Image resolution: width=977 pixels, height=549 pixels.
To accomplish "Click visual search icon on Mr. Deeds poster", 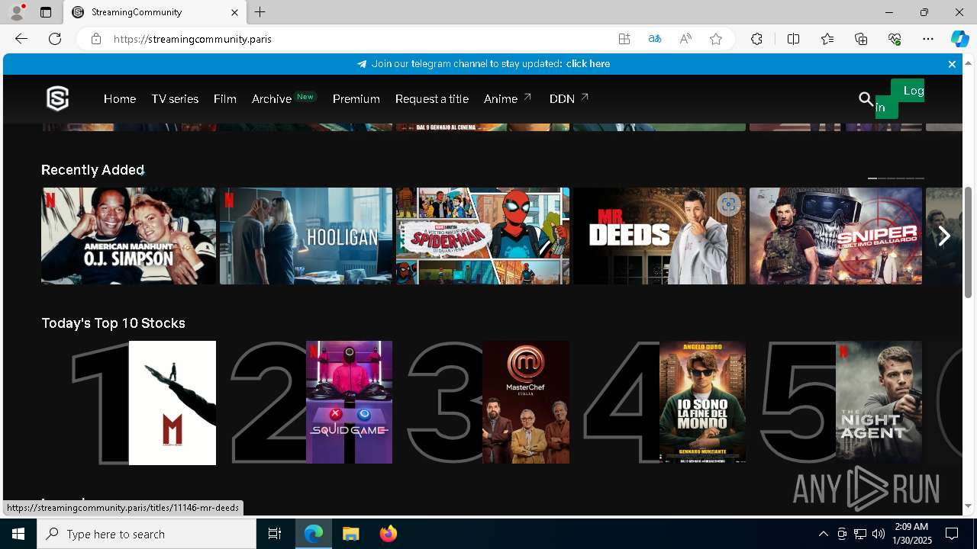I will 729,204.
